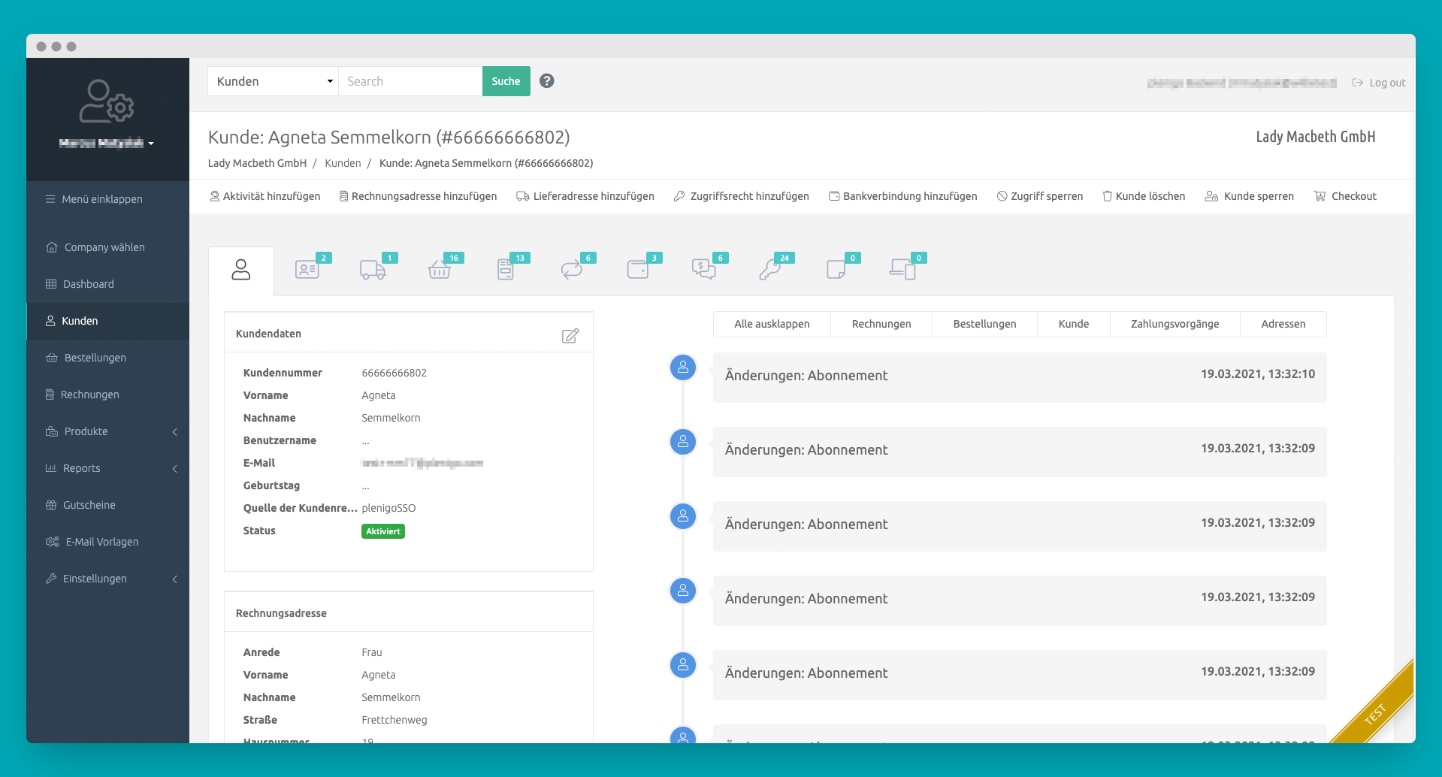This screenshot has width=1442, height=777.
Task: Click the green Suche button
Action: click(506, 81)
